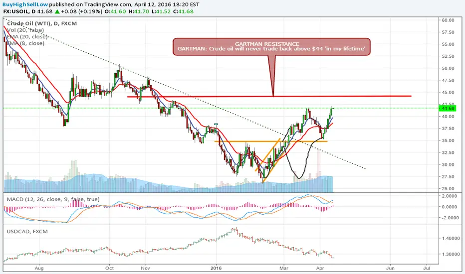Click the 2016 label on time axis

click(216, 268)
